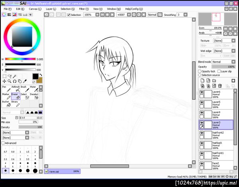
Task: Hide Layer6 using its eye icon
Action: point(202,92)
